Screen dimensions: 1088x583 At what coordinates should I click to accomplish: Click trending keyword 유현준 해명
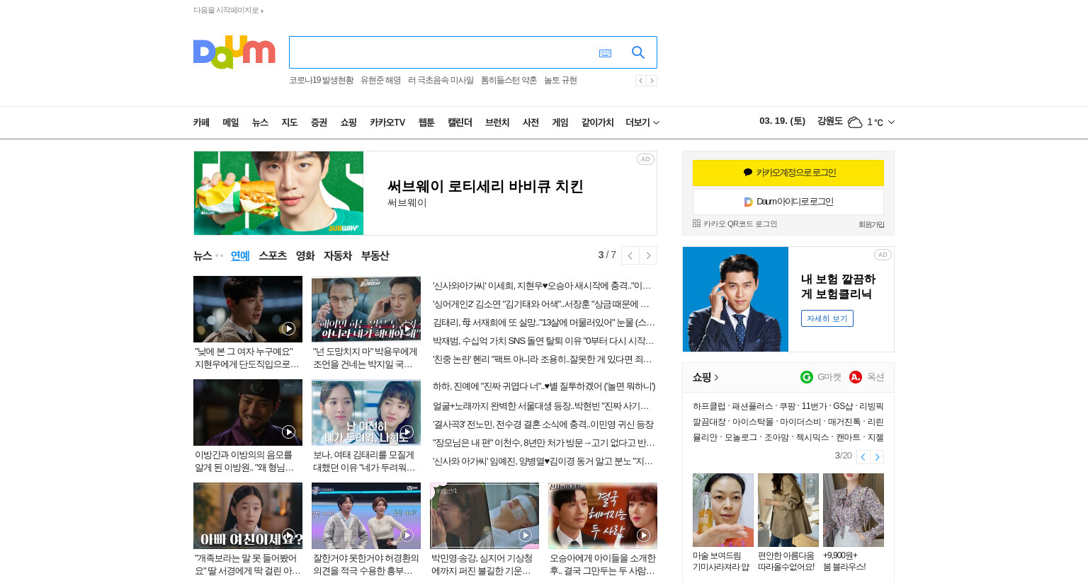coord(380,81)
